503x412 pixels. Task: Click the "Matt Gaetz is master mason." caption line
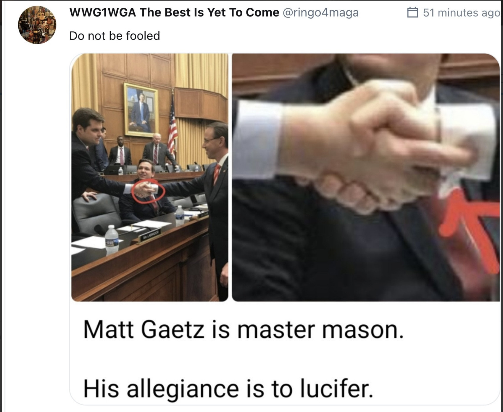[x=243, y=330]
